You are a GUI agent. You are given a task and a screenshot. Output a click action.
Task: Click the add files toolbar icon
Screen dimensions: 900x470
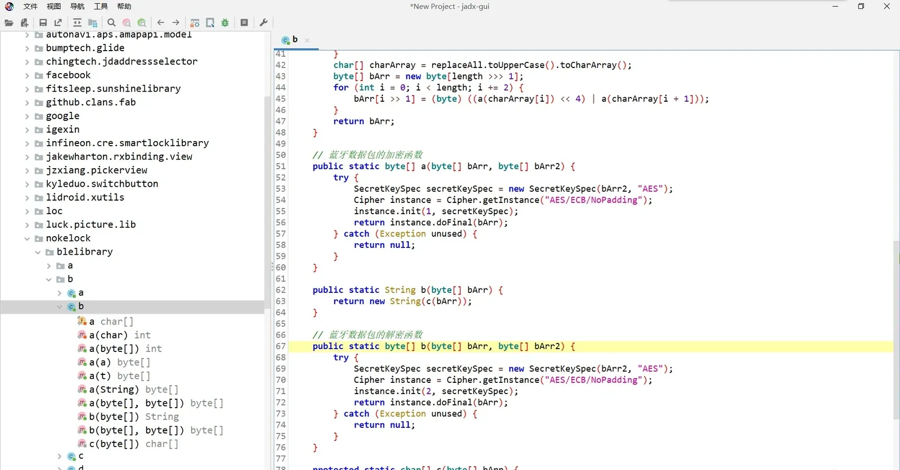pyautogui.click(x=24, y=23)
